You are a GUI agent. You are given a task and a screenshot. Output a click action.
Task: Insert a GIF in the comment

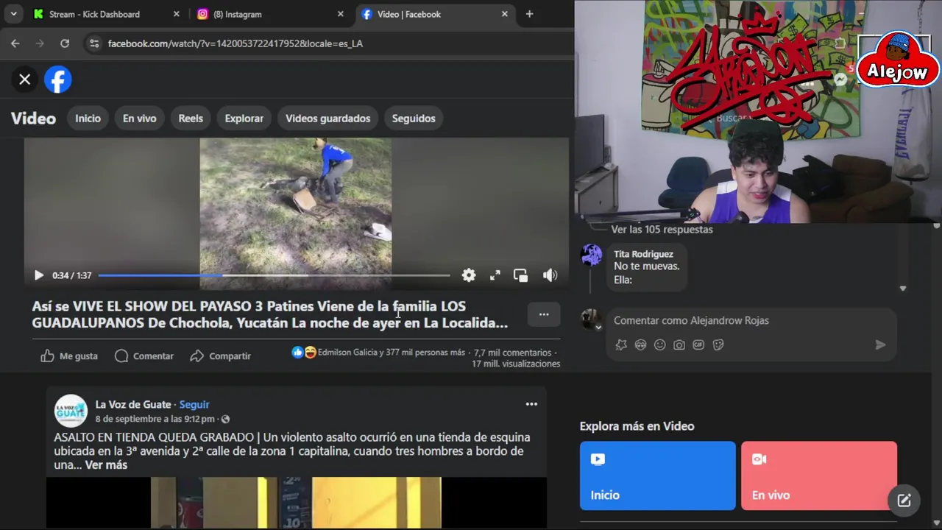[x=698, y=344]
